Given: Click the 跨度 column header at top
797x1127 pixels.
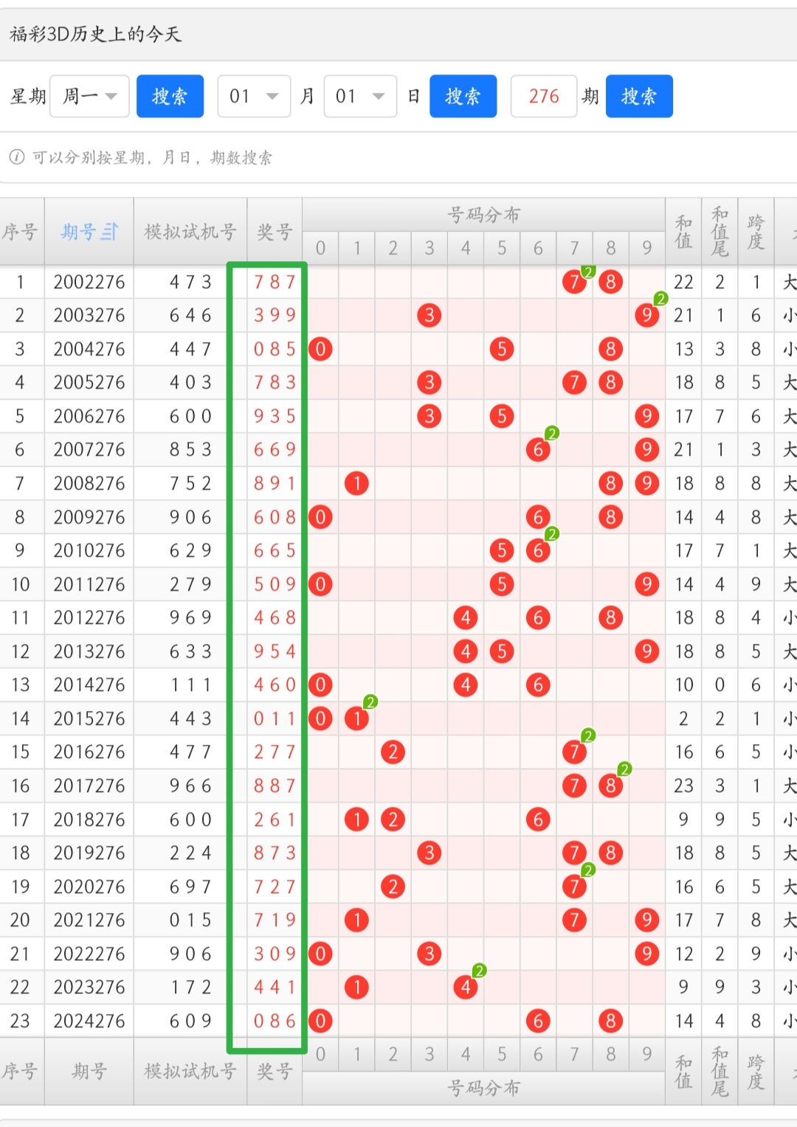Looking at the screenshot, I should [756, 232].
